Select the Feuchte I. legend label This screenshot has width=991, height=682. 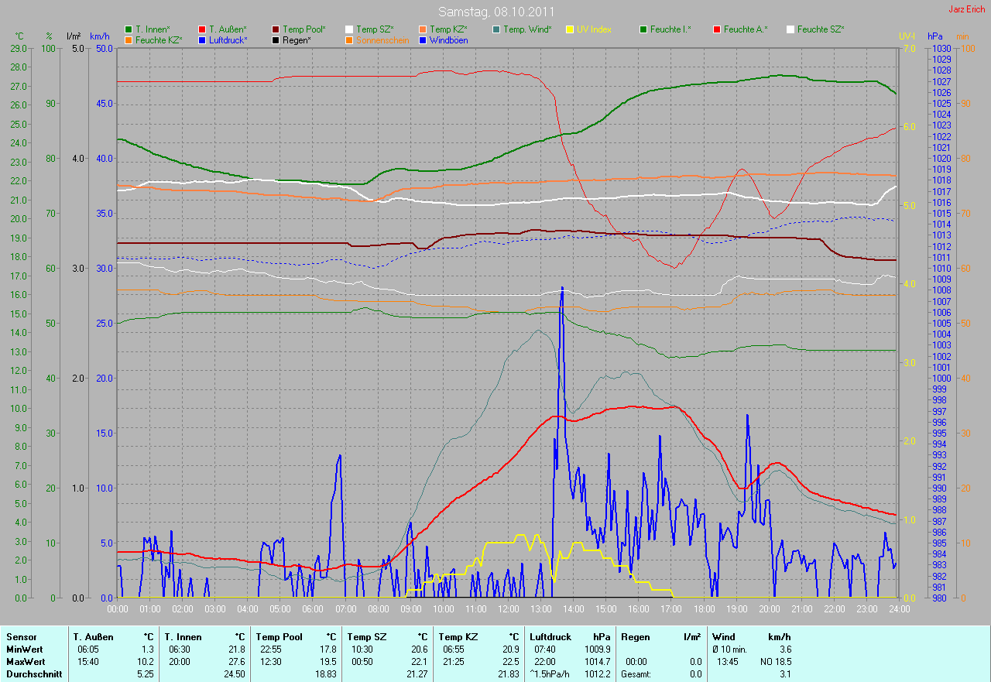(670, 29)
